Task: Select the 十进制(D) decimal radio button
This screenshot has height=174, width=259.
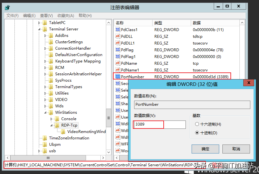Action: tap(197, 133)
